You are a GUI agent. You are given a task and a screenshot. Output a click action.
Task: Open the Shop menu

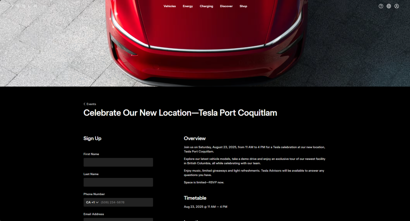click(243, 6)
